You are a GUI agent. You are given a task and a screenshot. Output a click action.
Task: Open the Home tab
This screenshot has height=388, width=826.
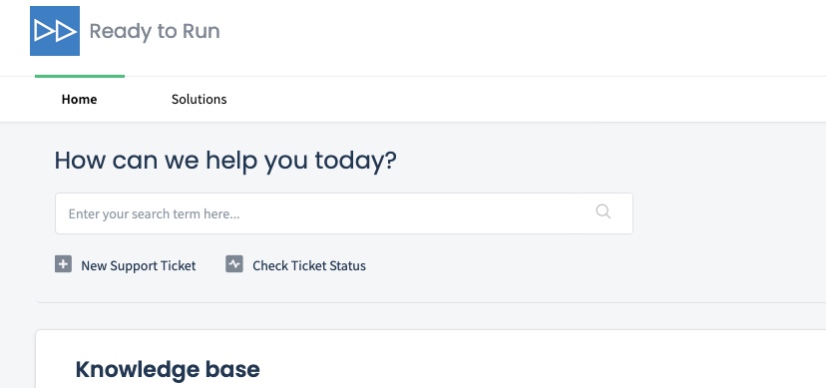point(79,99)
